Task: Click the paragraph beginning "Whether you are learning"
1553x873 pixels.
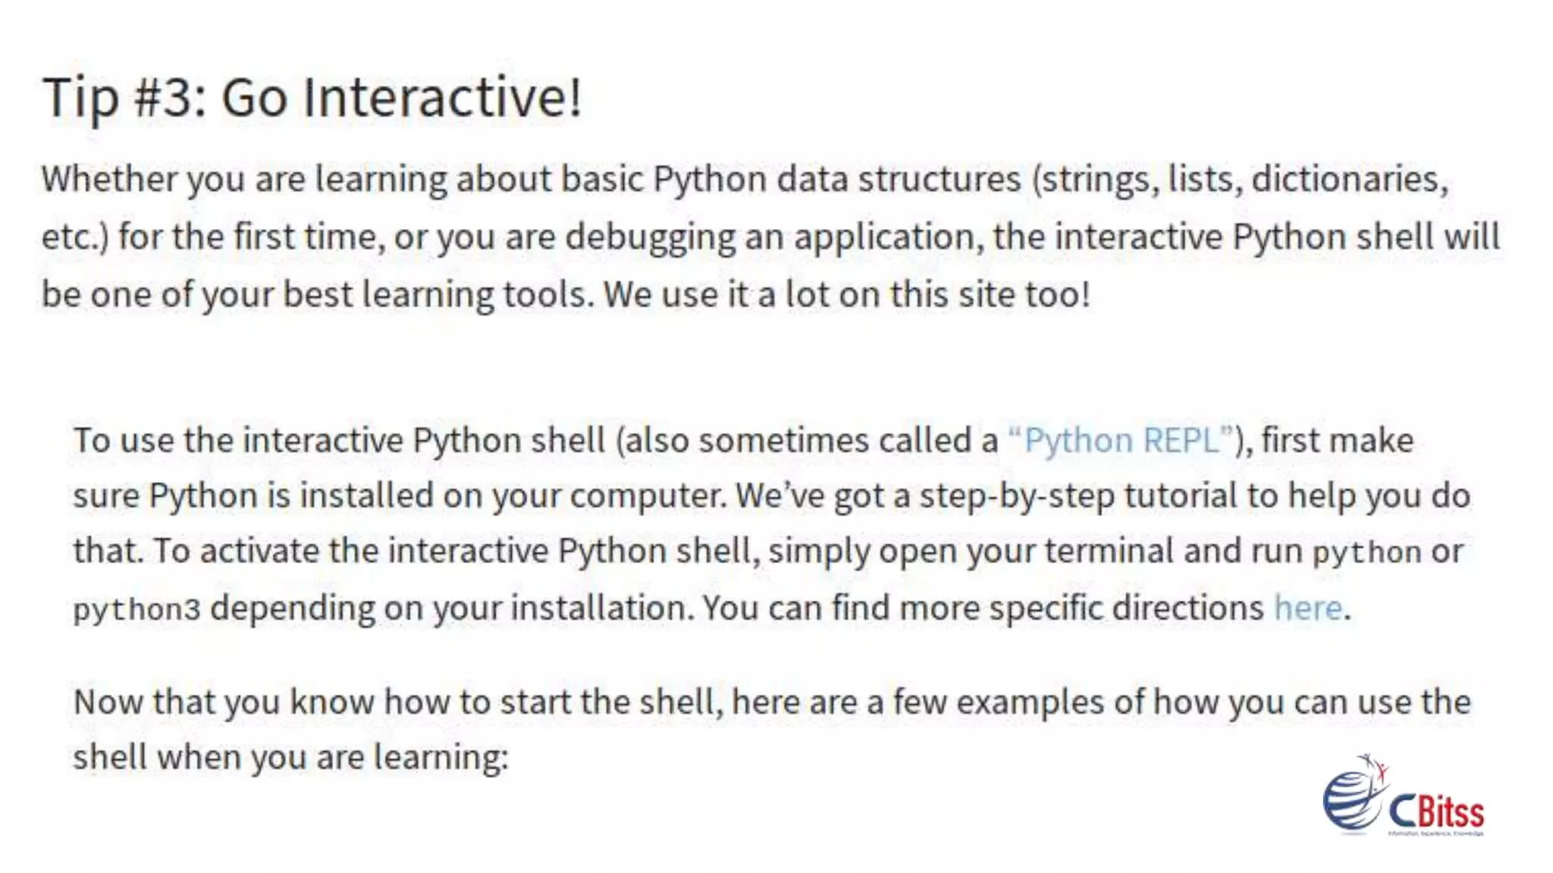Action: tap(770, 236)
